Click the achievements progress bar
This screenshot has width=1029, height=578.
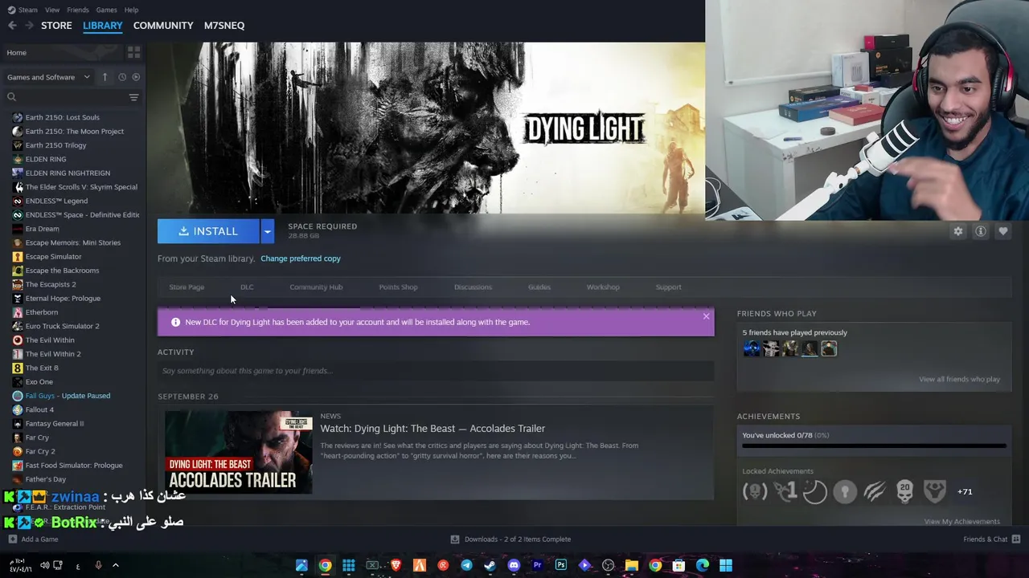point(874,445)
